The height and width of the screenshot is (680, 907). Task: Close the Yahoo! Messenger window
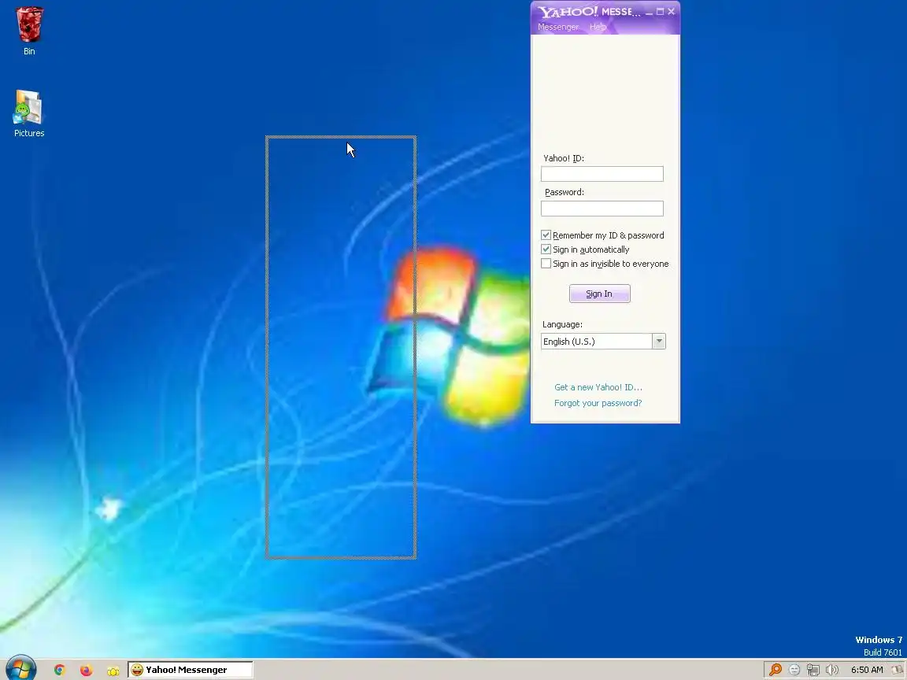point(671,12)
